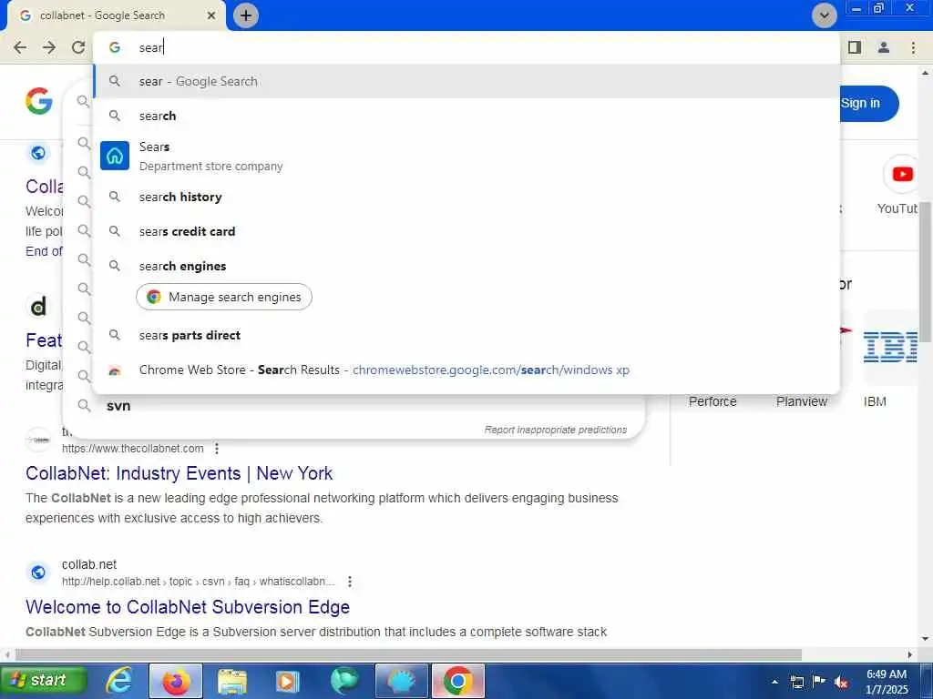Click the network tray icon
This screenshot has width=933, height=699.
click(x=796, y=683)
